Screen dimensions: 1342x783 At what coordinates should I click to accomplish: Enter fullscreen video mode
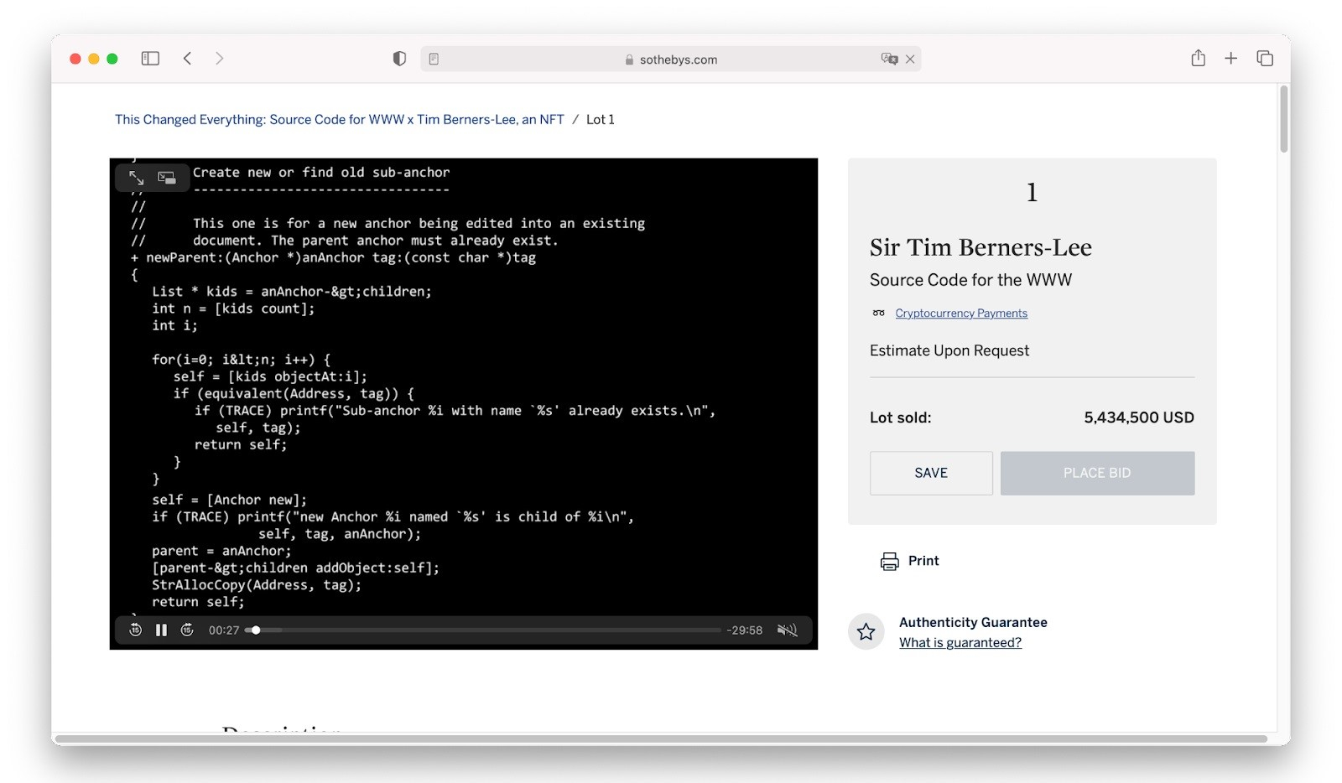[x=137, y=178]
